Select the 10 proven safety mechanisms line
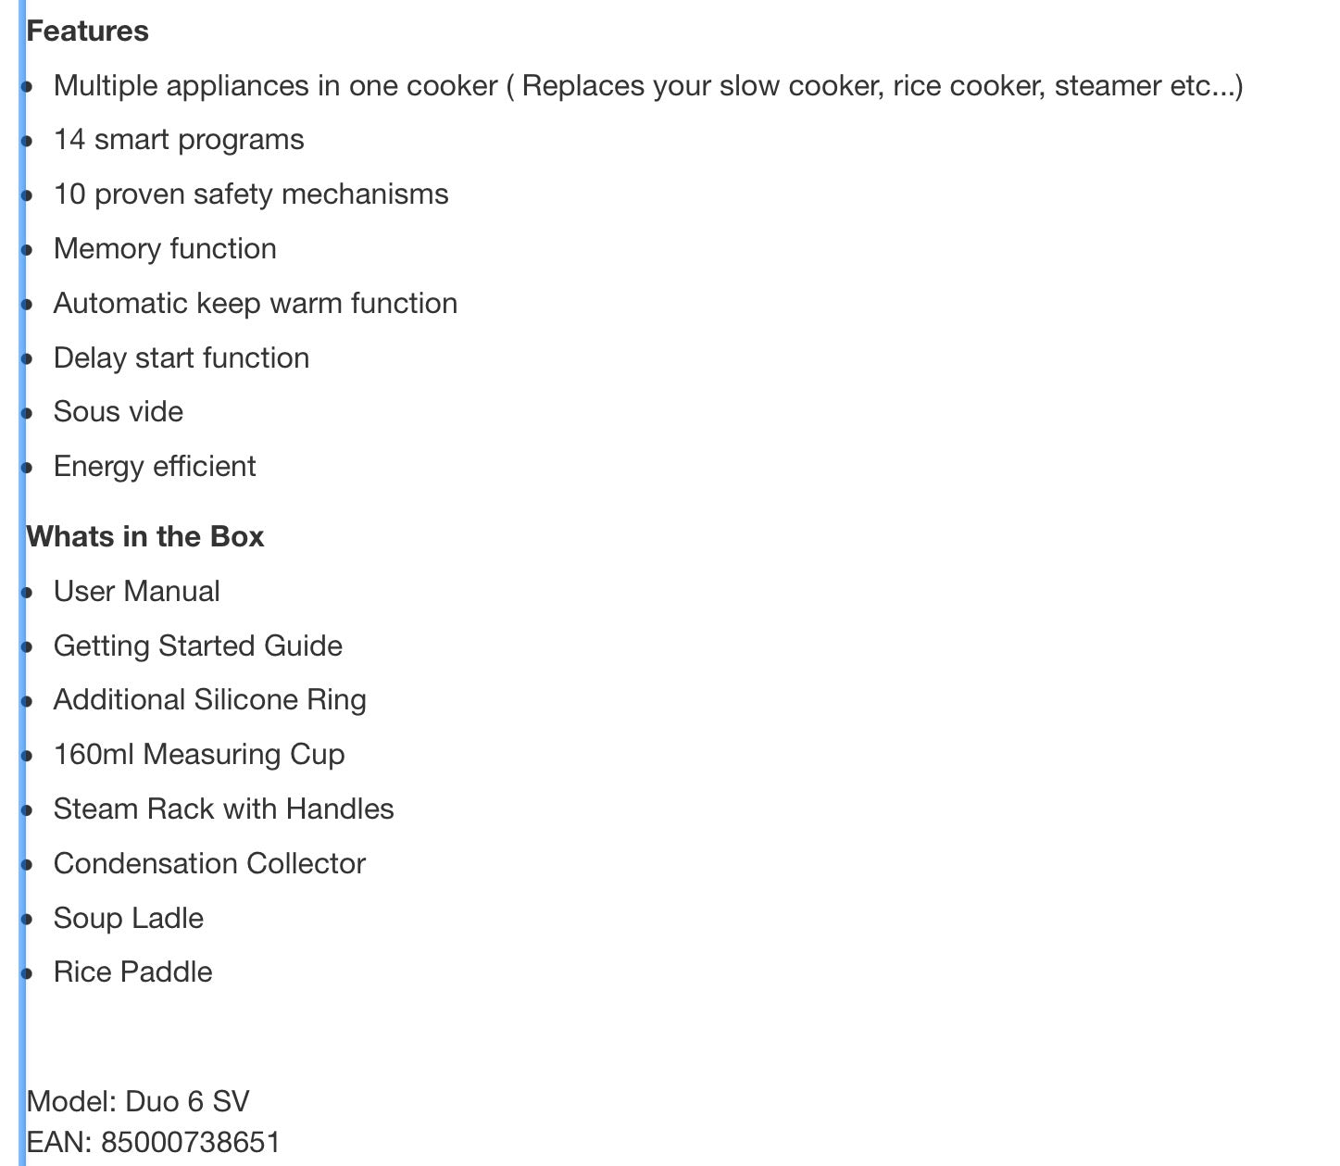Image resolution: width=1340 pixels, height=1166 pixels. pyautogui.click(x=251, y=194)
